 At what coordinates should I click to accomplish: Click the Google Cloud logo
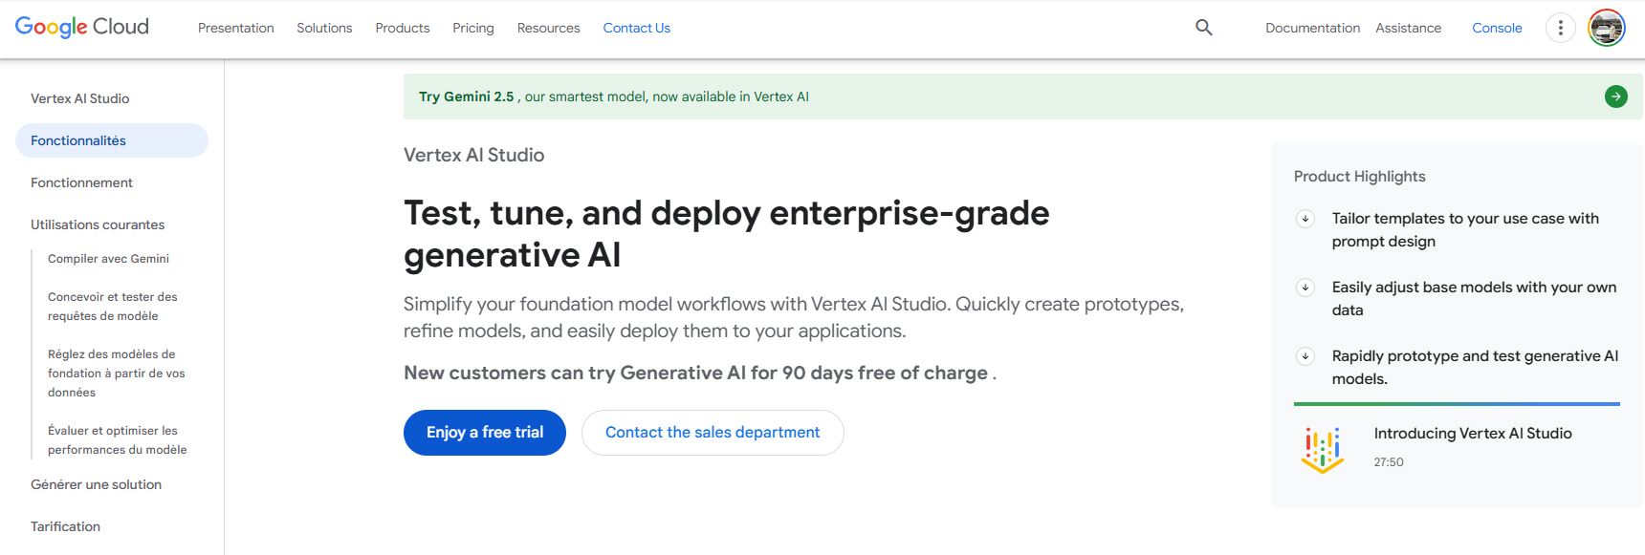[x=82, y=27]
